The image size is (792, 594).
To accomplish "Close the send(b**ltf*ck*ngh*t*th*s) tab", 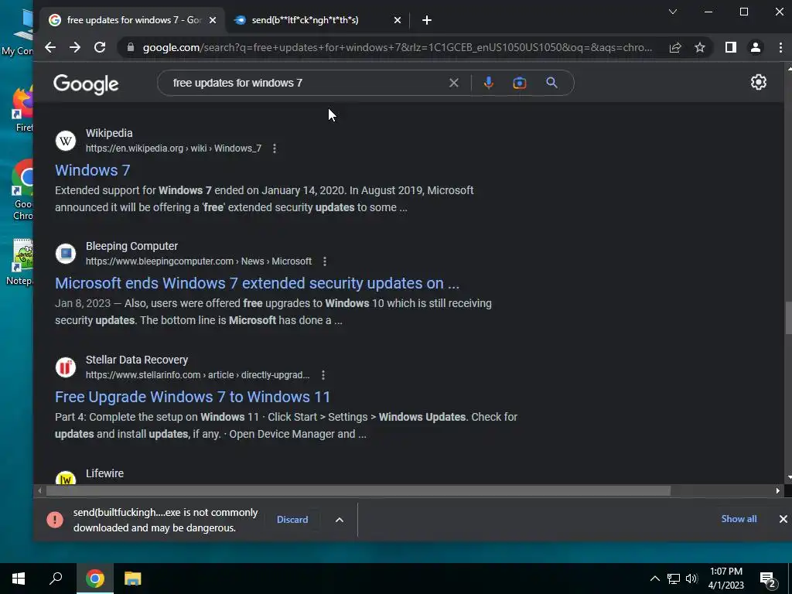I will pos(398,20).
